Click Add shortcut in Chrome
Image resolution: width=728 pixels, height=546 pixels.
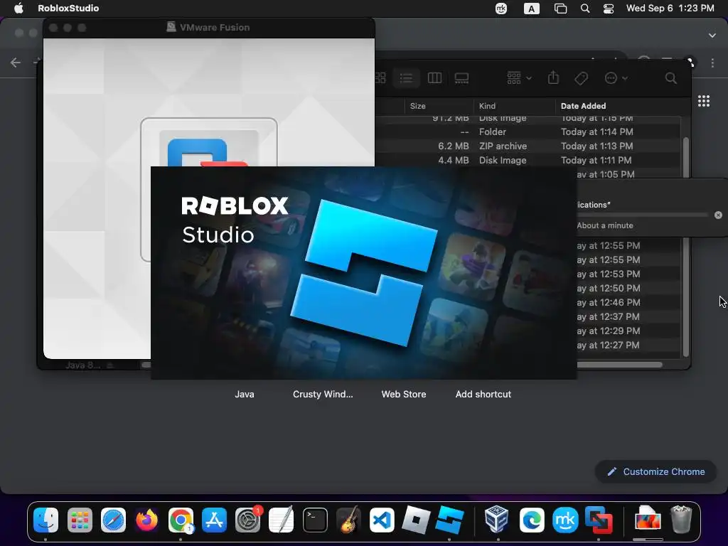tap(483, 394)
